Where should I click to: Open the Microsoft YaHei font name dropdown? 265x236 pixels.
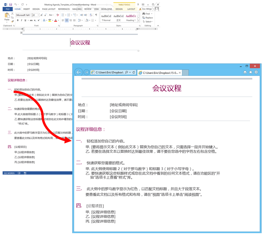31,15
